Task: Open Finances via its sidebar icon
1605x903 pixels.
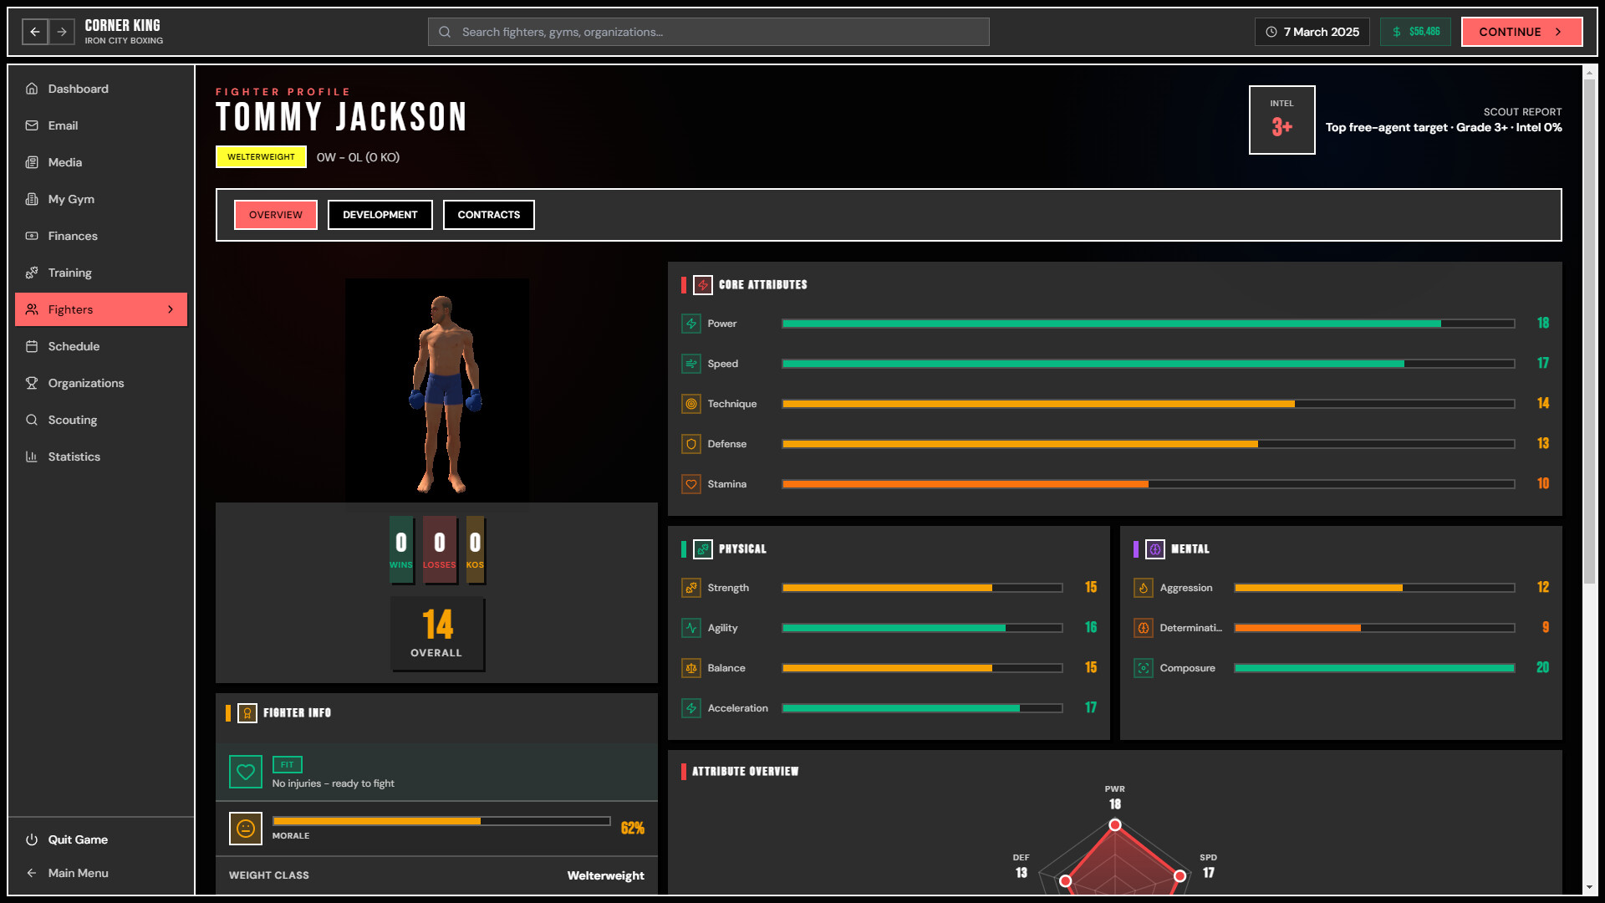Action: pyautogui.click(x=31, y=236)
